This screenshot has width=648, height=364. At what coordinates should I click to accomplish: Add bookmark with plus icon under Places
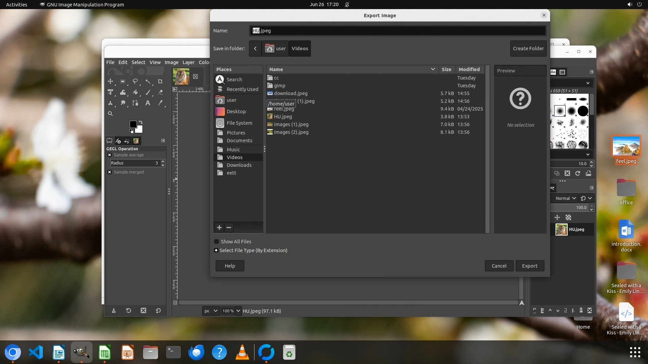click(219, 227)
